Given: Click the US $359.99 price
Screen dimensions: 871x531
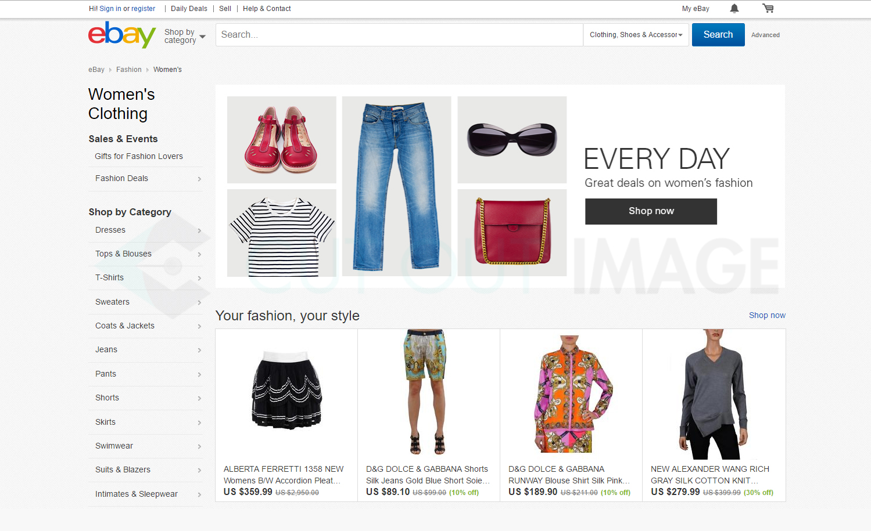Looking at the screenshot, I should (248, 492).
